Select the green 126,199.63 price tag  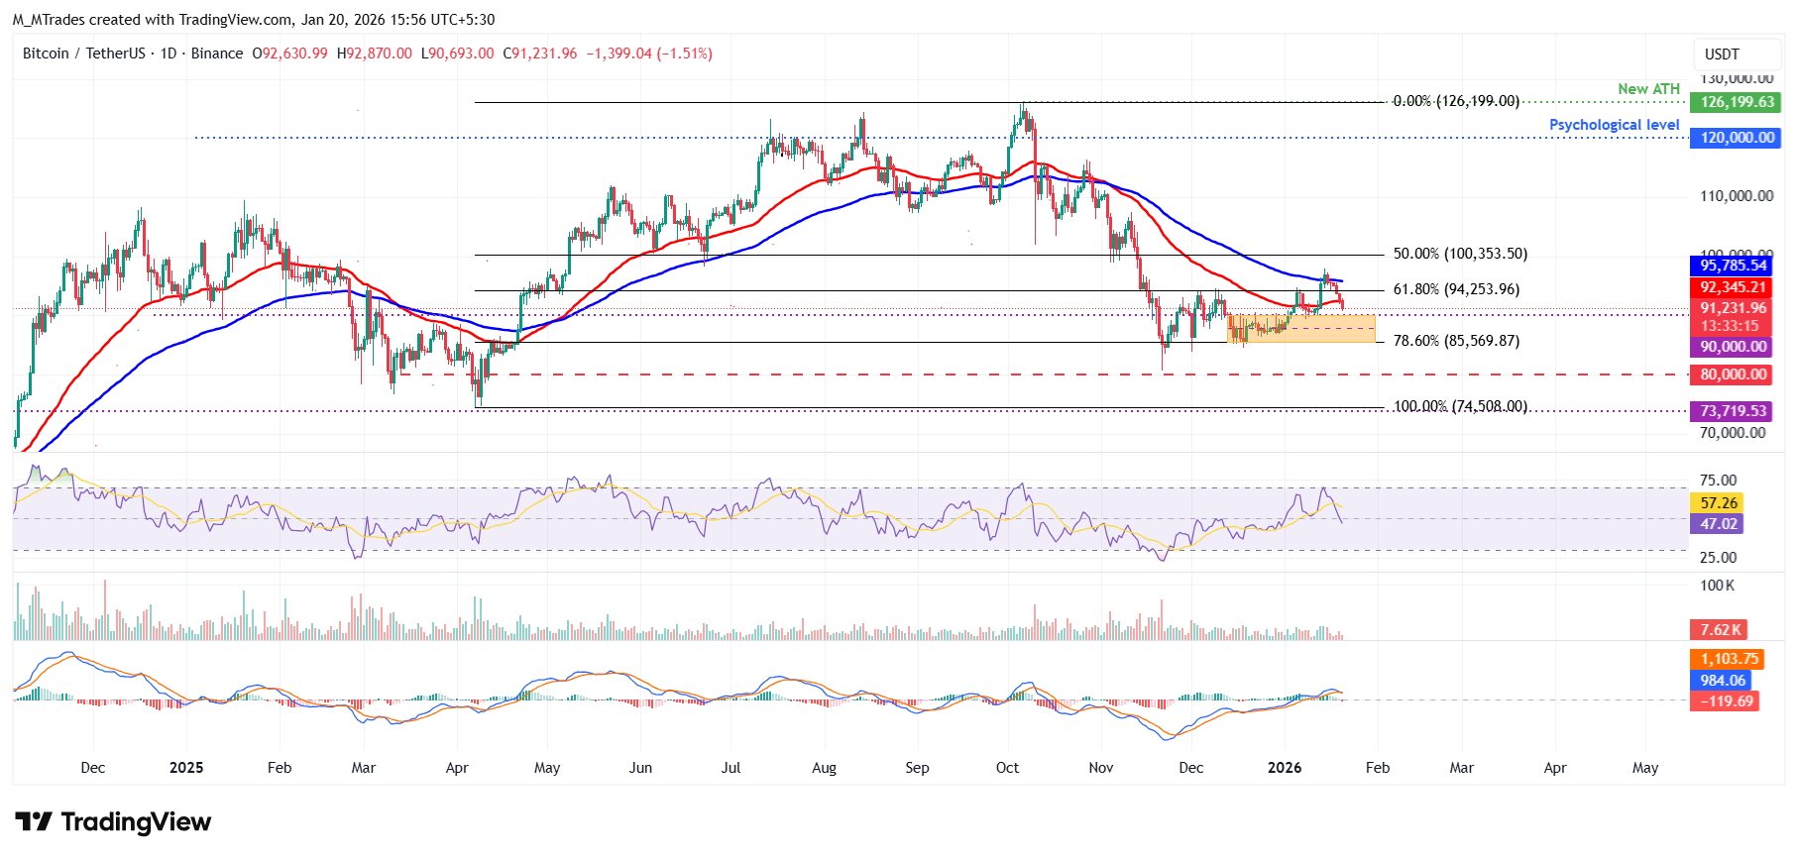pos(1739,102)
